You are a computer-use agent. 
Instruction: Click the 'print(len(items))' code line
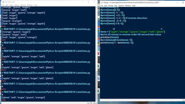110,37
